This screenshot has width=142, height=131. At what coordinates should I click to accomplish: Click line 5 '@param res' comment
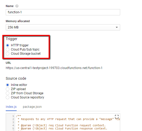pyautogui.click(x=62, y=128)
